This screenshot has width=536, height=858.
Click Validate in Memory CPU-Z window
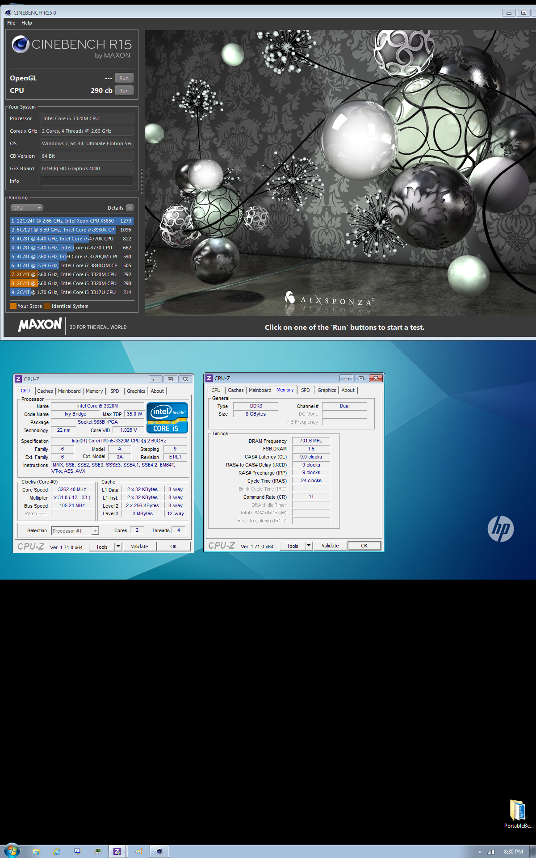tap(330, 546)
